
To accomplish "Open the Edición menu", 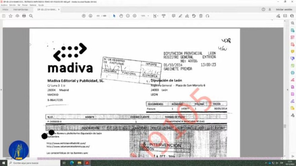I will tap(12, 5).
